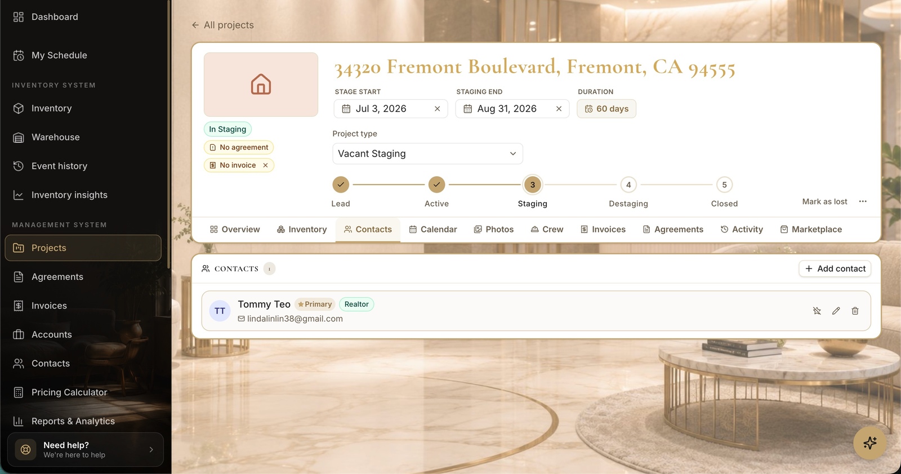The height and width of the screenshot is (474, 901).
Task: Click the sidebar Agreements document icon
Action: tap(19, 277)
